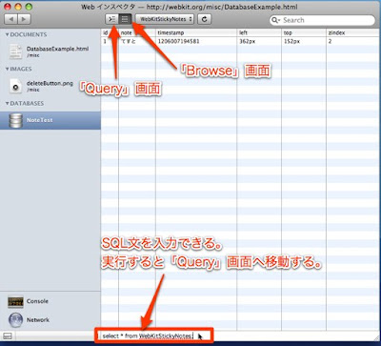
Task: Select DatabaseExample.html document
Action: coord(50,51)
